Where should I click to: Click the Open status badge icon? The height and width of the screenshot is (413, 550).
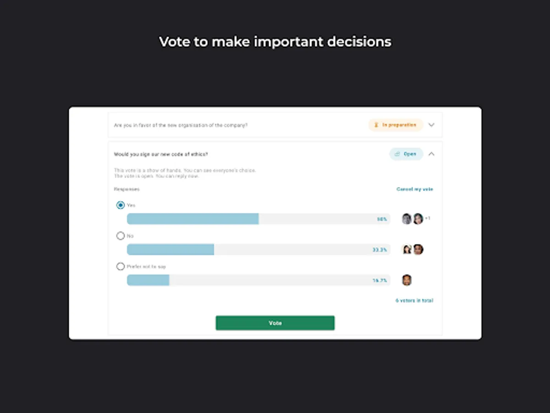click(x=397, y=154)
